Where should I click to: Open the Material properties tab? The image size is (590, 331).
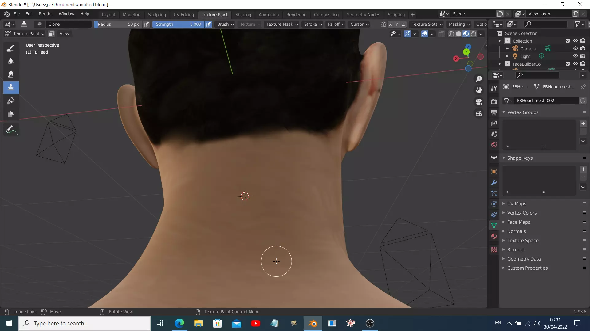pyautogui.click(x=494, y=236)
